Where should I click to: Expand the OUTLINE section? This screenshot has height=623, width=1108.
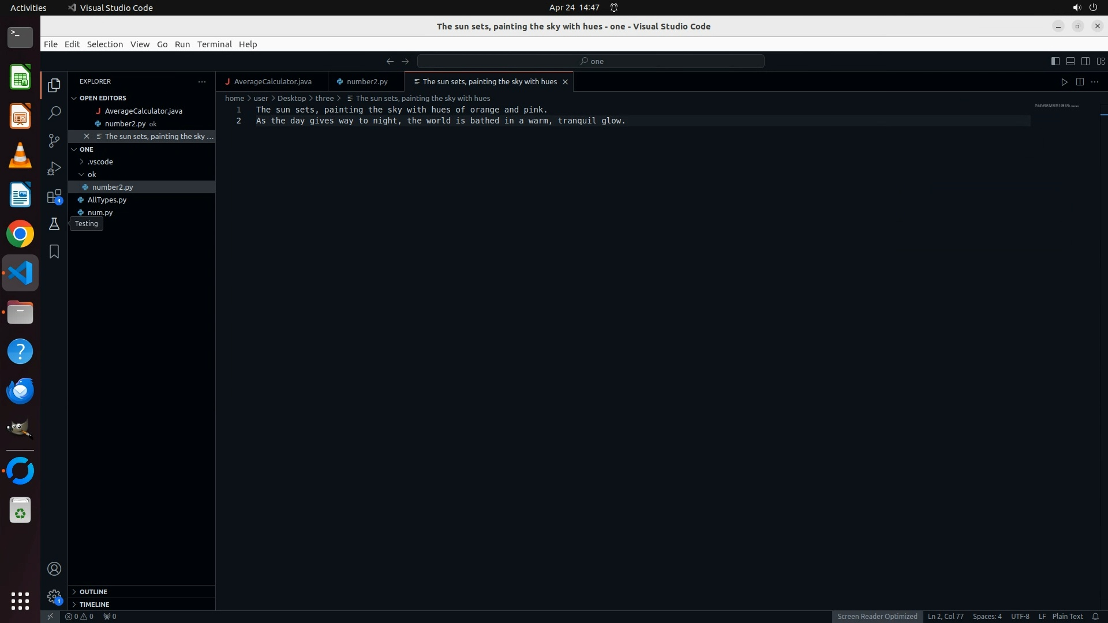(93, 592)
